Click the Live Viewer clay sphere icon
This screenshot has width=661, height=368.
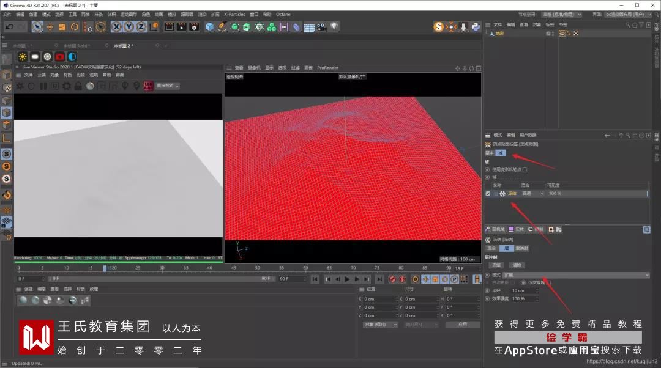point(90,86)
